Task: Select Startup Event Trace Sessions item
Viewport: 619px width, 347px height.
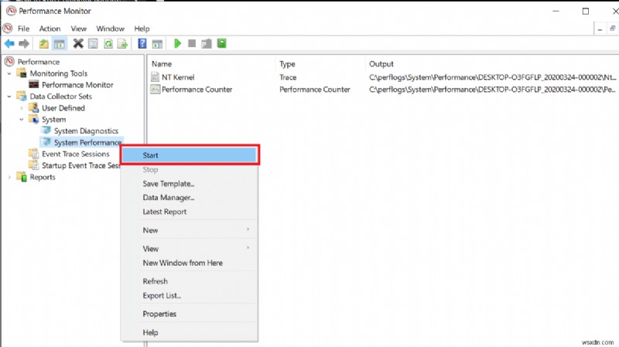Action: 81,165
